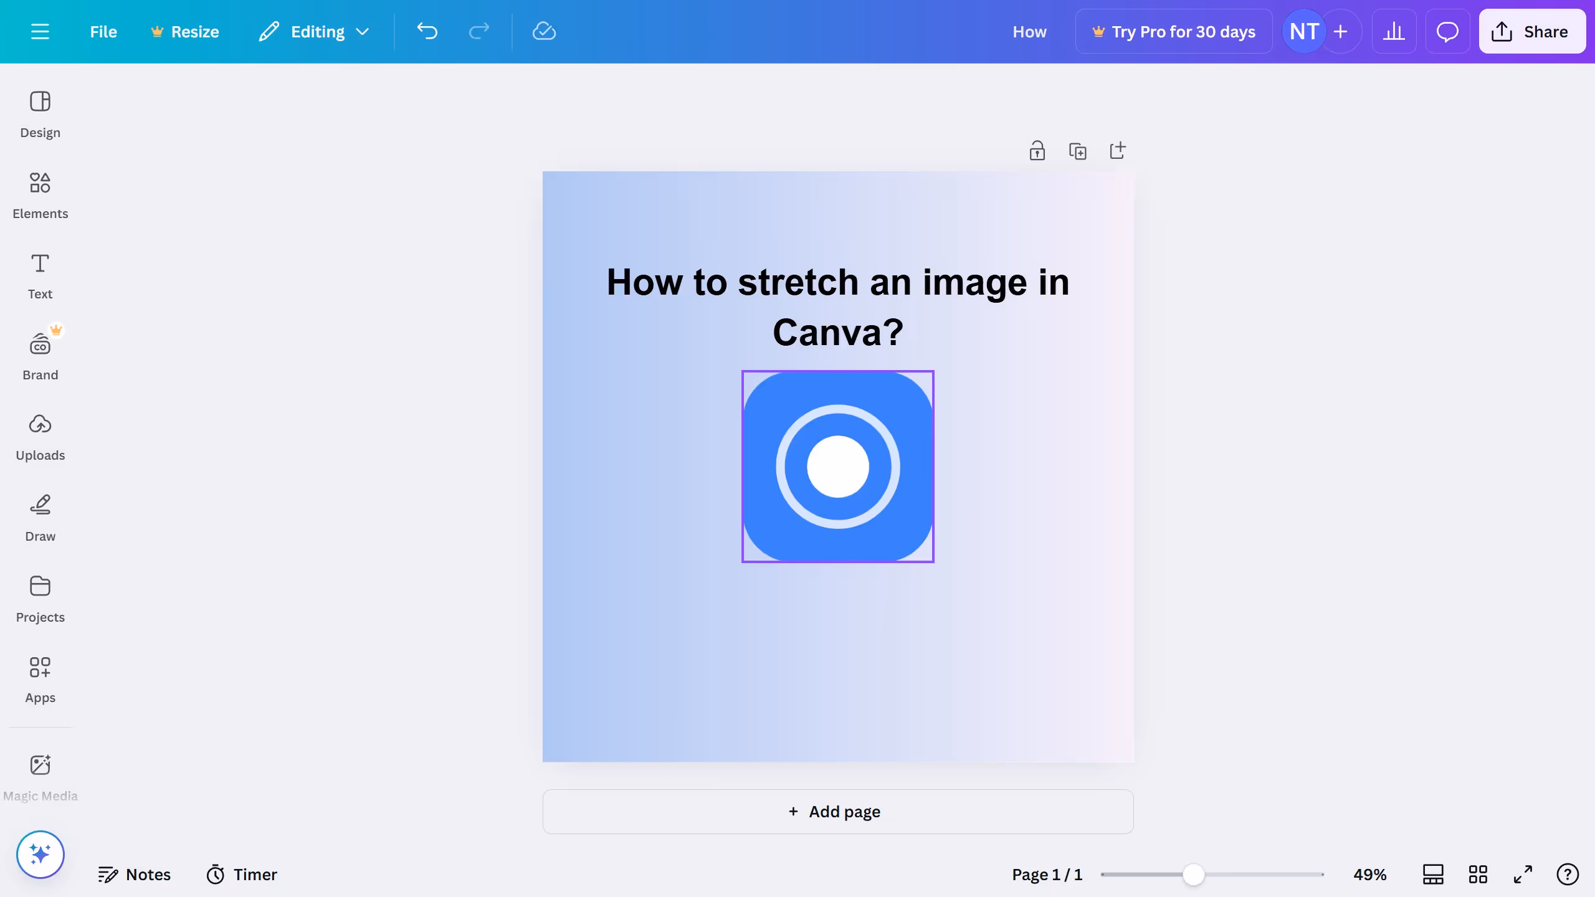
Task: Click Try Pro for 30 days
Action: (1174, 31)
